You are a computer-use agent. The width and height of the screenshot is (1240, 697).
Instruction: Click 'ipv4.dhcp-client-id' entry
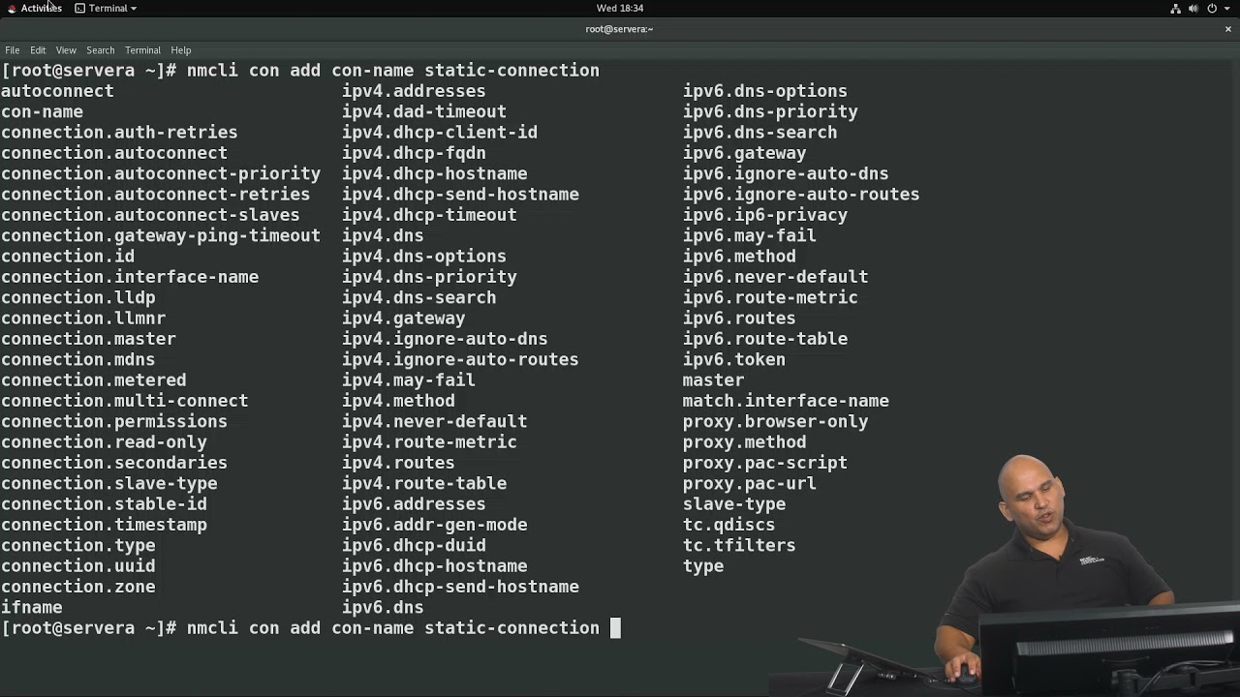pyautogui.click(x=439, y=133)
